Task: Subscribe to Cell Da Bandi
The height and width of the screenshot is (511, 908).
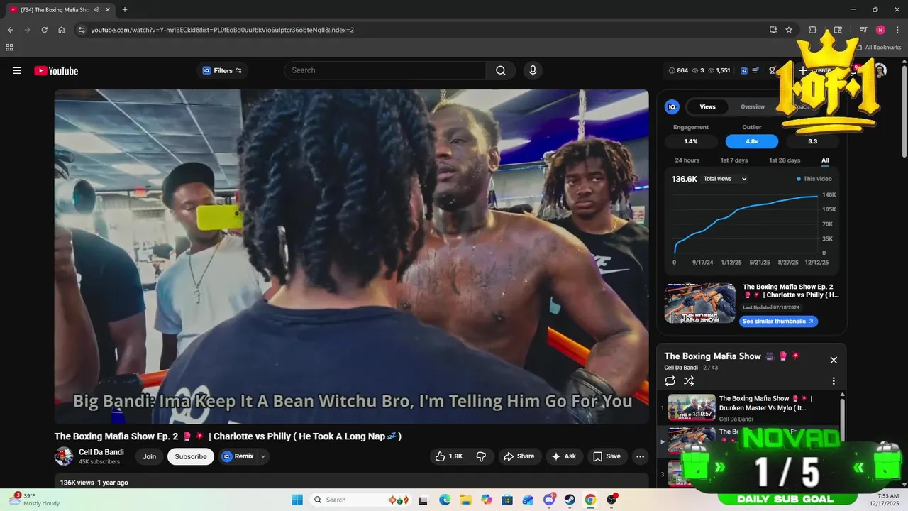Action: tap(191, 456)
